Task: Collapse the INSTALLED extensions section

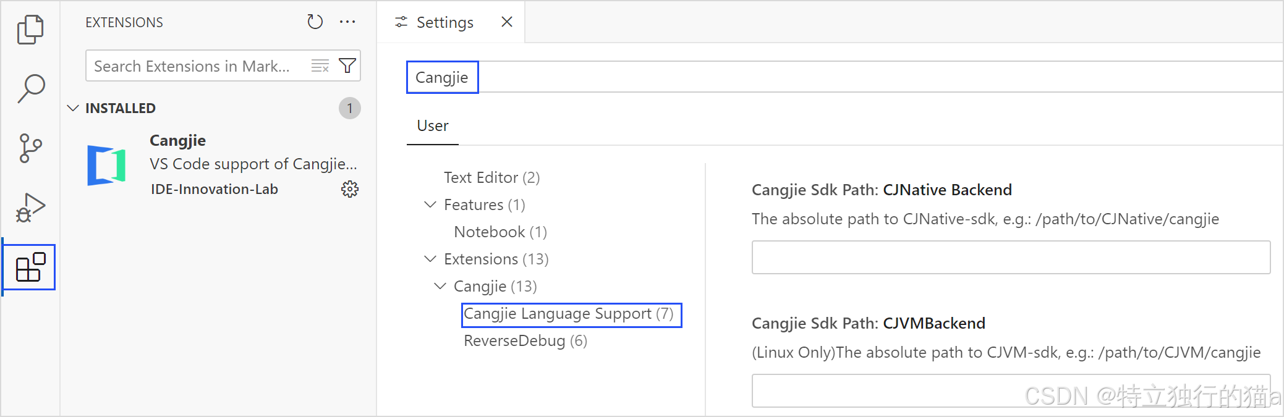Action: tap(73, 108)
